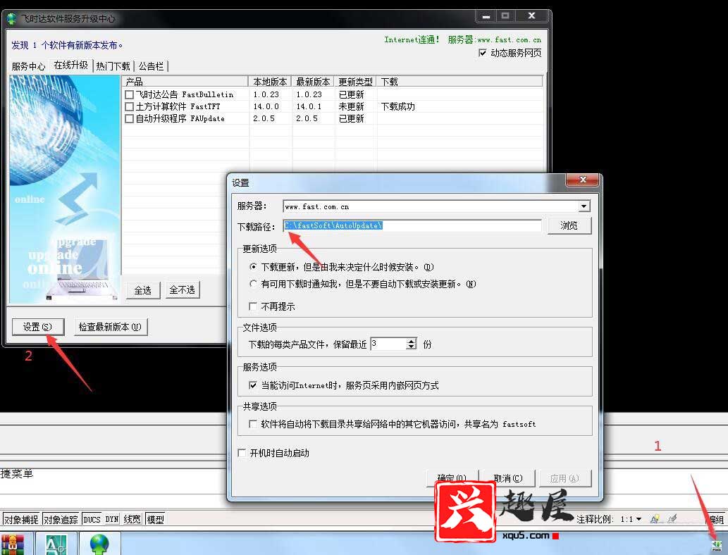Close the 设置 dialog
This screenshot has height=555, width=728.
click(x=583, y=180)
